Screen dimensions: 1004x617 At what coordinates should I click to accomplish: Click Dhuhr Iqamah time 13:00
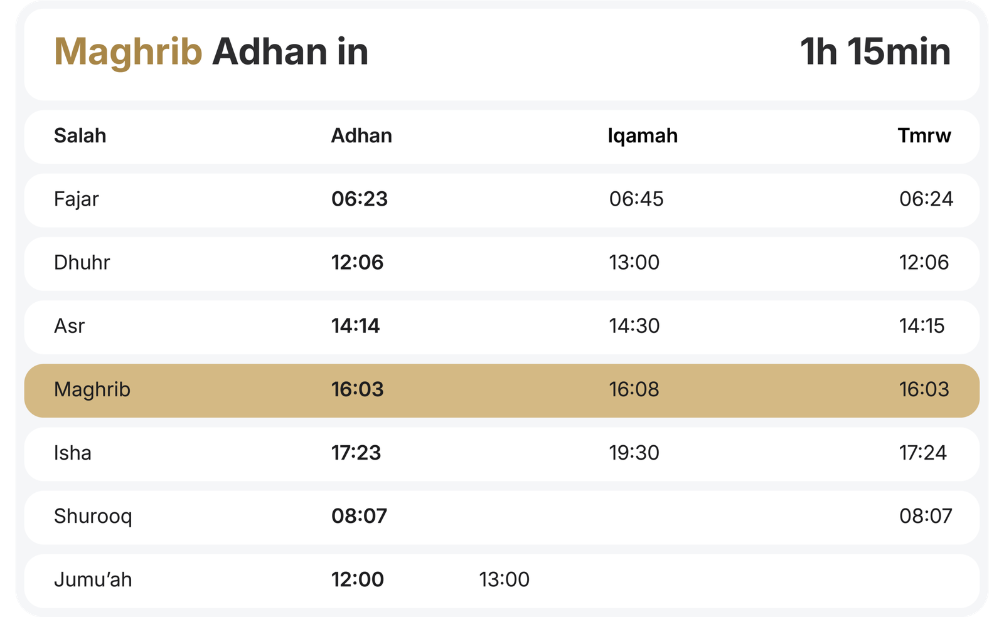(634, 263)
